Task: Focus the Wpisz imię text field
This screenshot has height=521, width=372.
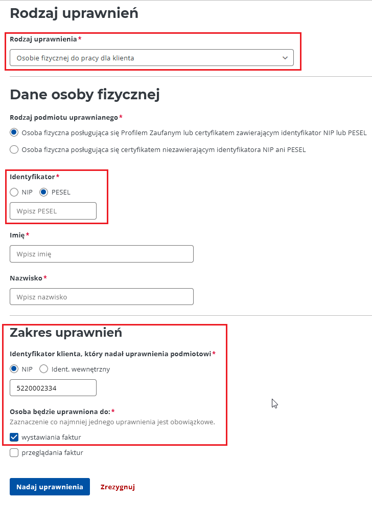Action: coord(101,254)
